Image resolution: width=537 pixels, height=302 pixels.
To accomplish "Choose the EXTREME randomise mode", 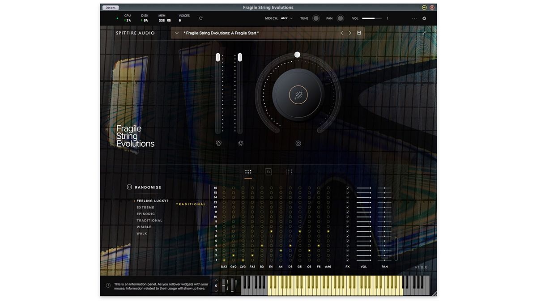I will point(145,208).
